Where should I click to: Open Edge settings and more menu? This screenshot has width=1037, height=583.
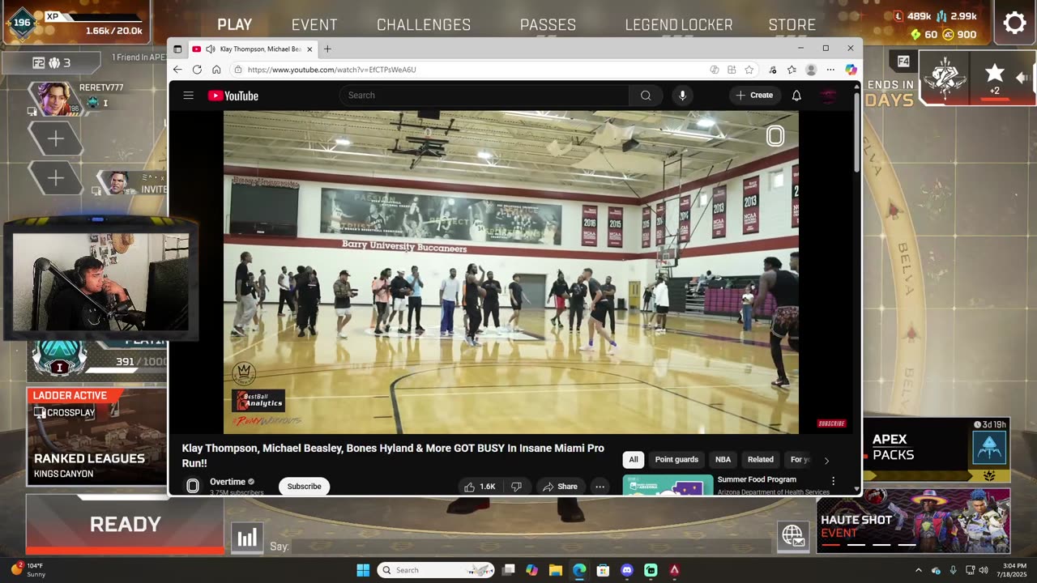point(830,70)
